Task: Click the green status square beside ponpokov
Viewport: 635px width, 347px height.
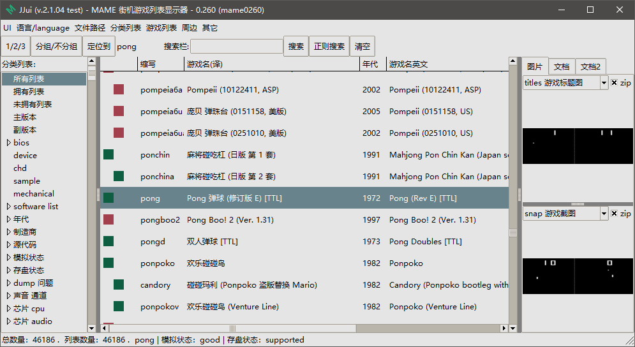Action: coord(119,306)
